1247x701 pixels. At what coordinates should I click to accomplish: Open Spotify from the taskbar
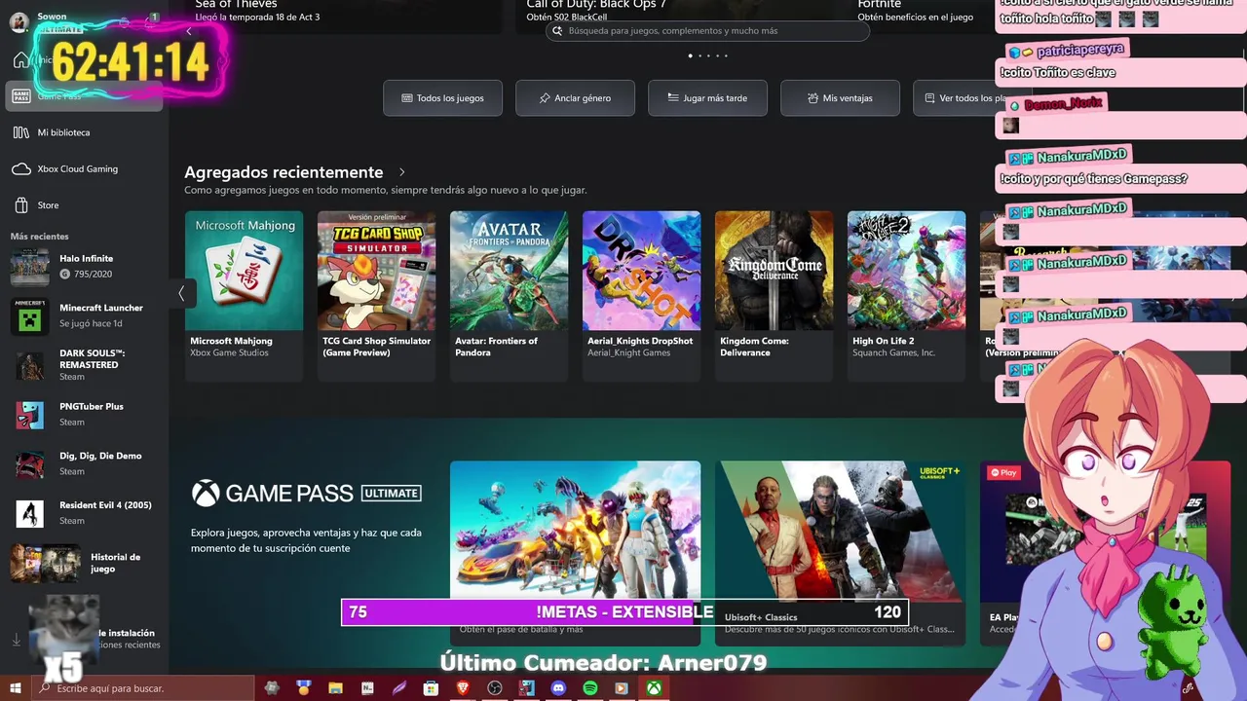tap(590, 688)
